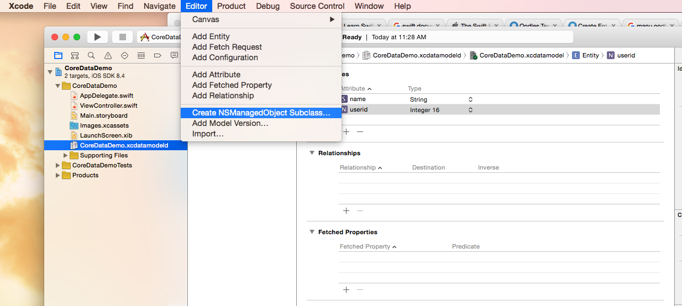
Task: Show the Symbol navigator
Action: pos(75,55)
